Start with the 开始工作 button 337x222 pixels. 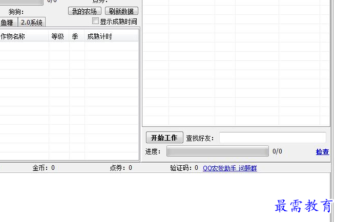164,138
